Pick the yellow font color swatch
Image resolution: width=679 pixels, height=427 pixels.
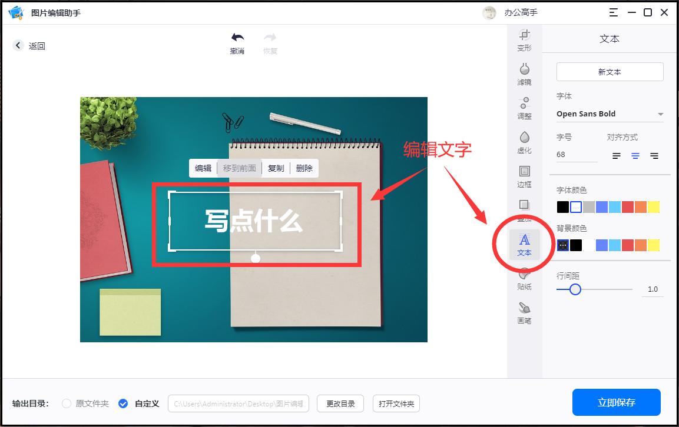[x=653, y=206]
